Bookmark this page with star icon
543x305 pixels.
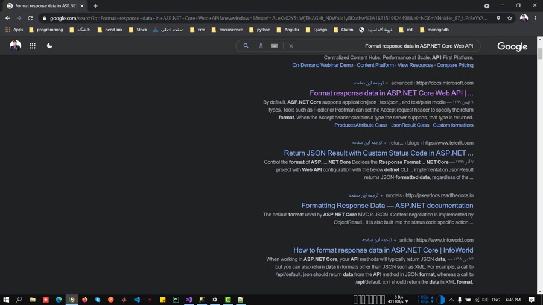click(510, 18)
